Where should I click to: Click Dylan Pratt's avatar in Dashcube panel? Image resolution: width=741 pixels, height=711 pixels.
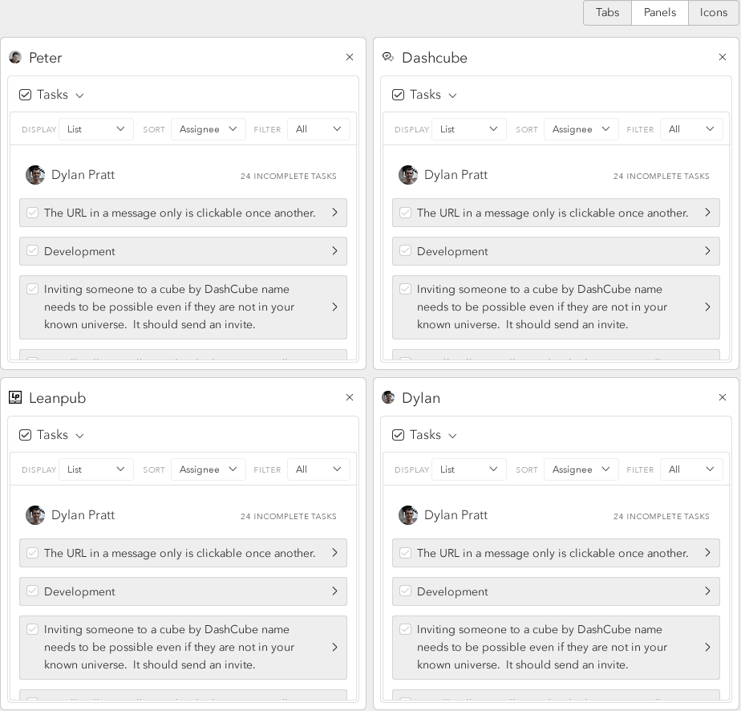point(408,175)
